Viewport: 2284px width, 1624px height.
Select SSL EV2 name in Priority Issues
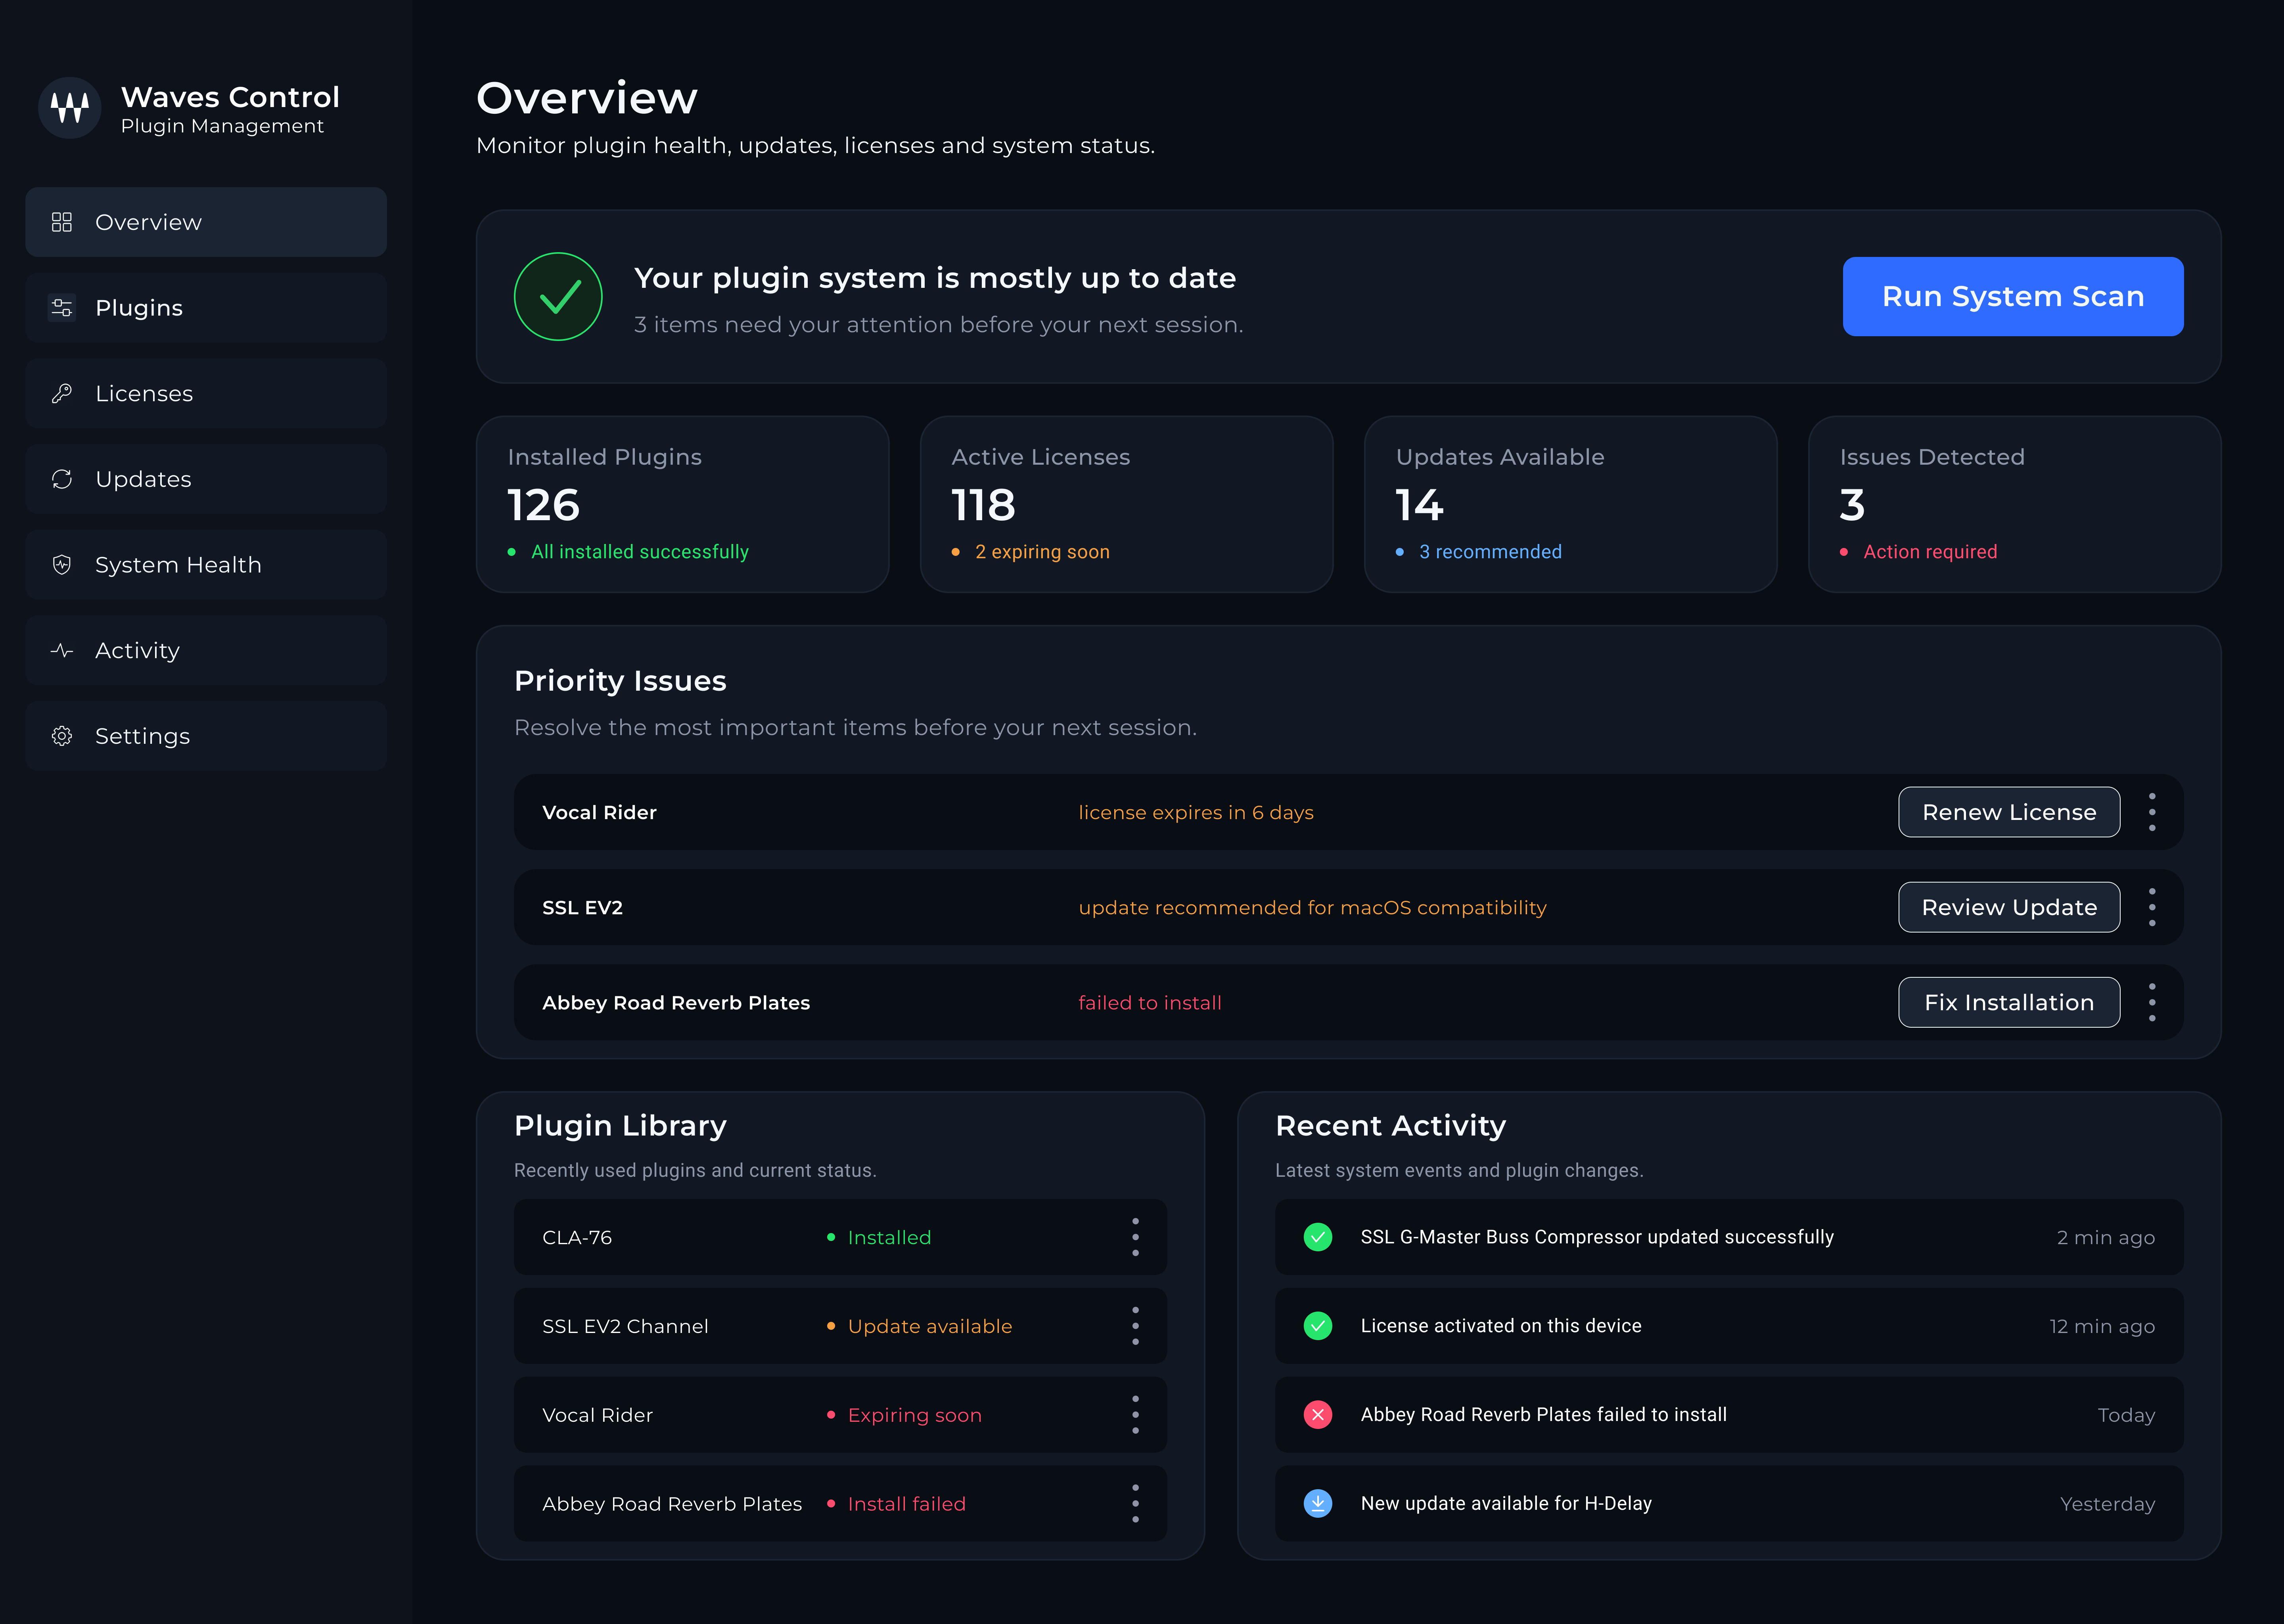point(582,907)
